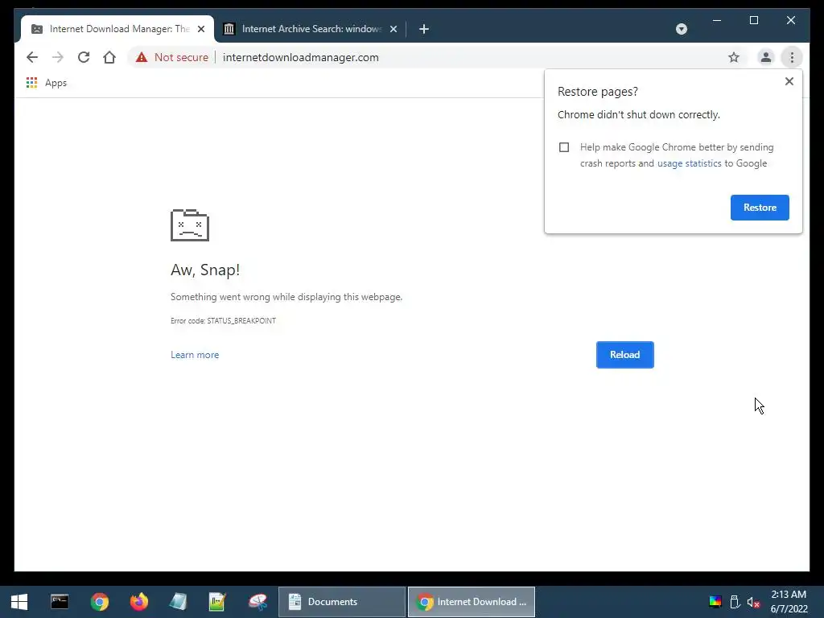Launch Firefox from the taskbar
The image size is (824, 618).
pyautogui.click(x=138, y=602)
